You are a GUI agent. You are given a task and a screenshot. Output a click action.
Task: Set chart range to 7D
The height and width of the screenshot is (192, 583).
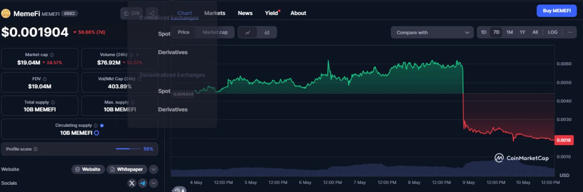pos(496,32)
